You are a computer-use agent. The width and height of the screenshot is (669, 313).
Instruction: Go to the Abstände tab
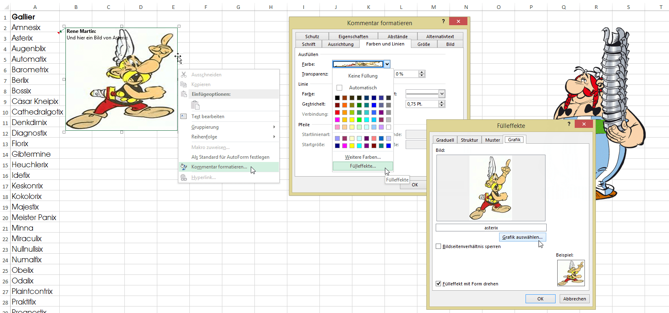(397, 37)
